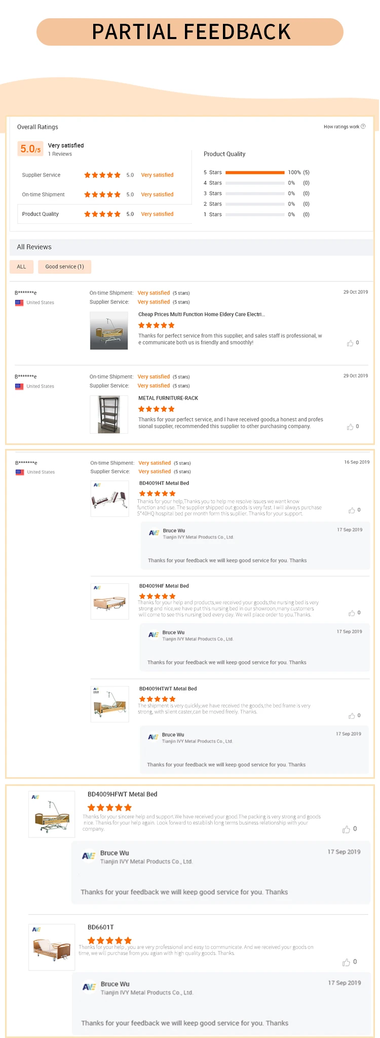The height and width of the screenshot is (1038, 380).
Task: Open the METAL FURNITURE-RACK product title
Action: click(168, 398)
